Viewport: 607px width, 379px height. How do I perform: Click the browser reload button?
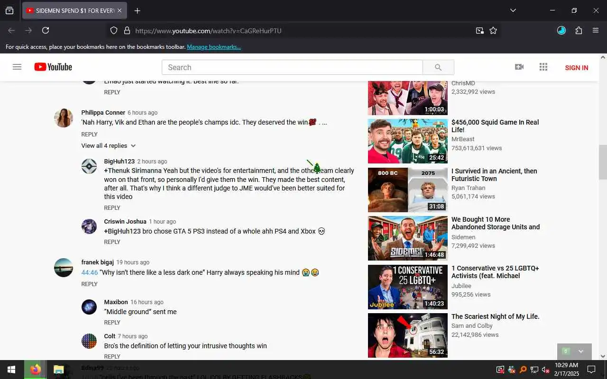[46, 30]
